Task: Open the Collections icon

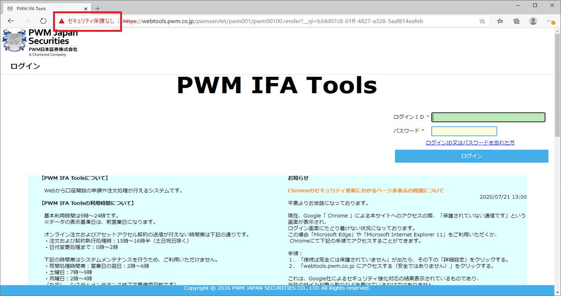Action: point(516,21)
